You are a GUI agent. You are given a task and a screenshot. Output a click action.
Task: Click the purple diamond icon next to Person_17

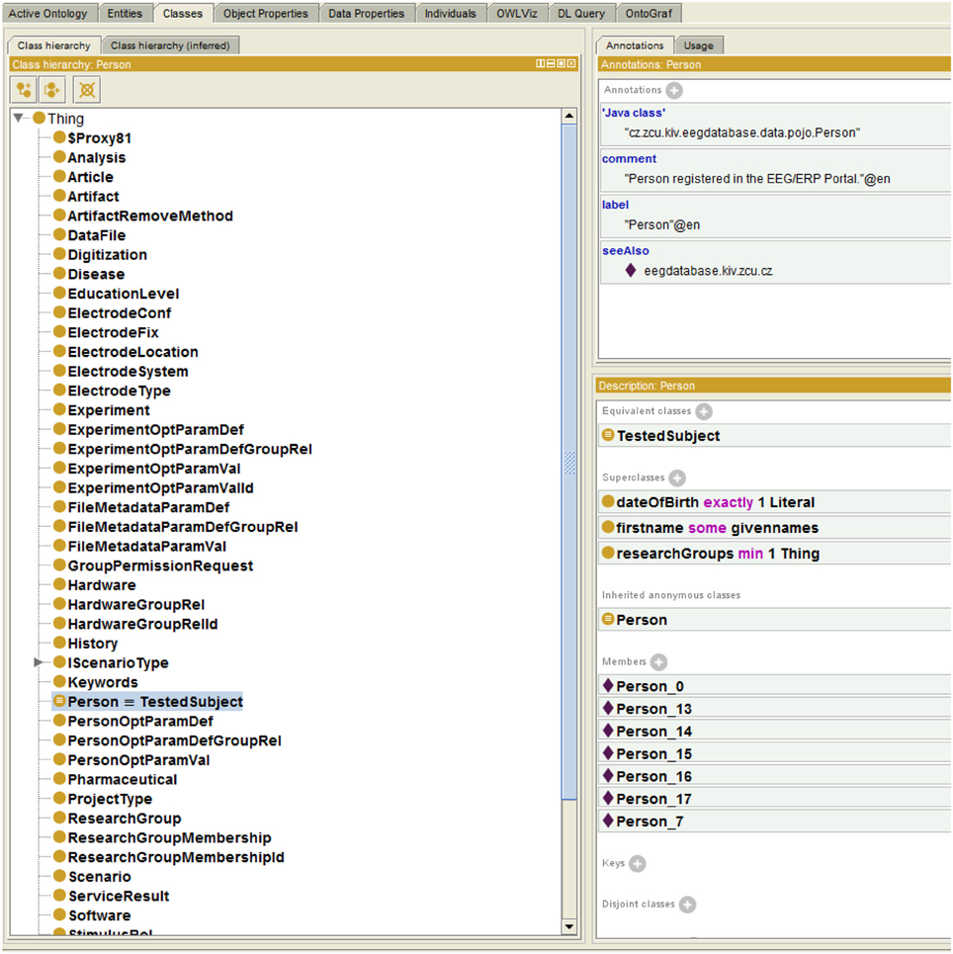[607, 798]
